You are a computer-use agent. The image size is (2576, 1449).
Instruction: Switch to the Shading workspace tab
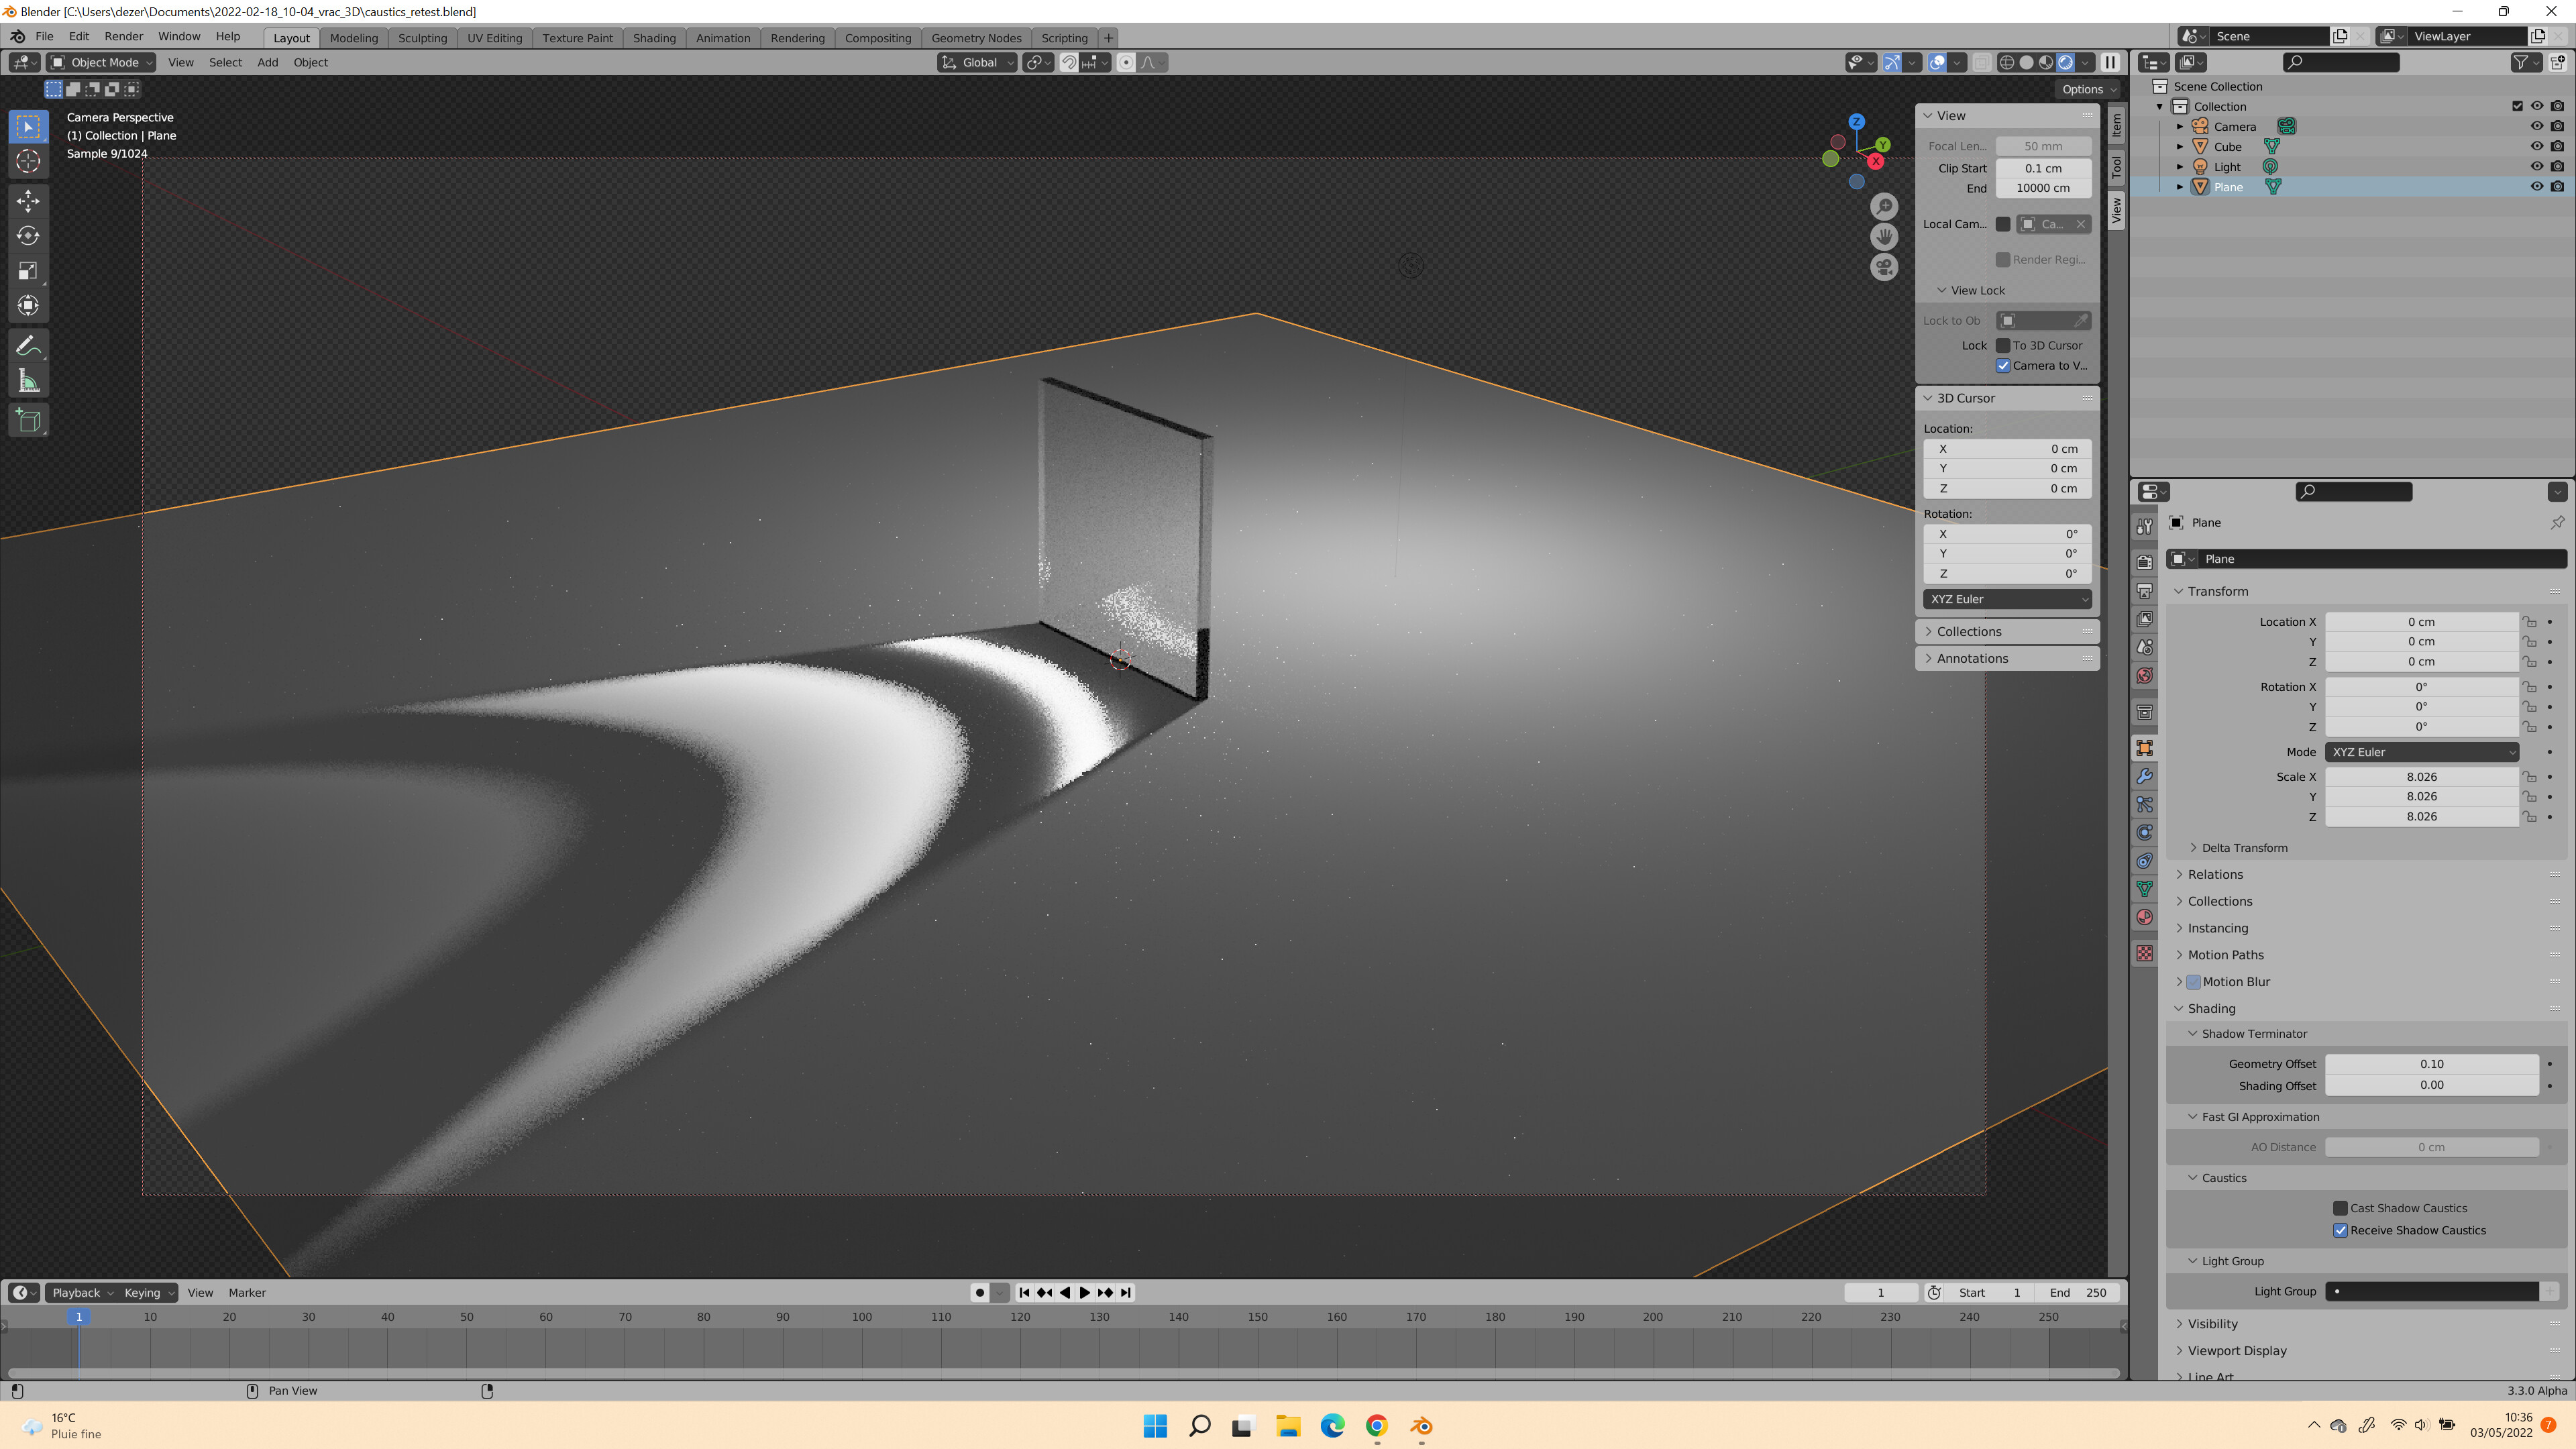[654, 38]
